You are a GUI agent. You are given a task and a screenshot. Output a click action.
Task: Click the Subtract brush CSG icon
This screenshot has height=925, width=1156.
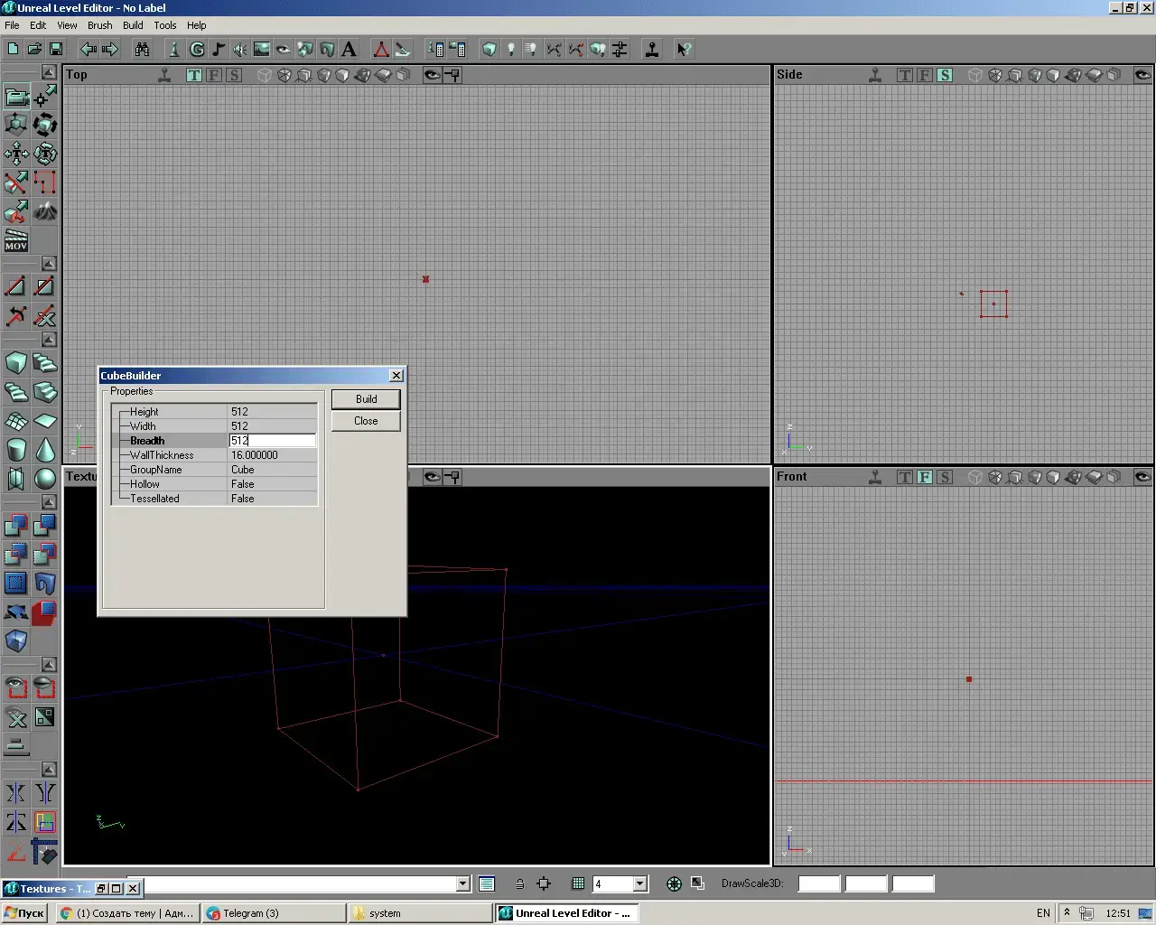point(45,526)
